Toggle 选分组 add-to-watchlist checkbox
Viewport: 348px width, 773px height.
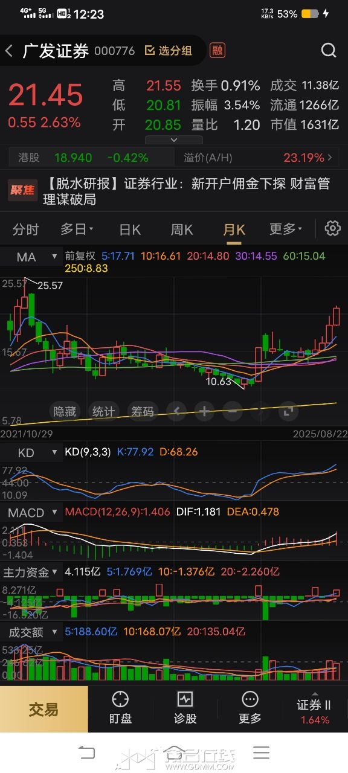coord(169,51)
